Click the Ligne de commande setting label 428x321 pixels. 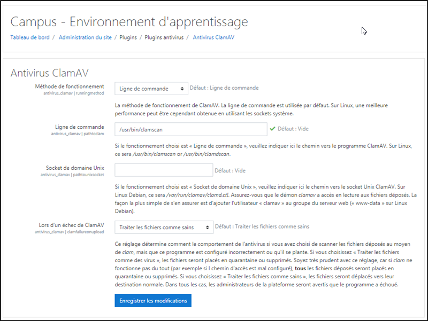coord(79,127)
